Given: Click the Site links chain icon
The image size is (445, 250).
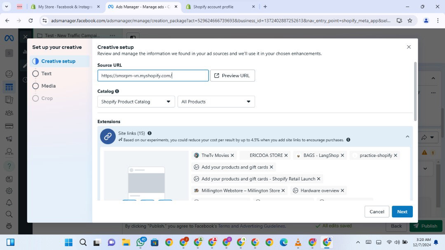Looking at the screenshot, I should (108, 136).
